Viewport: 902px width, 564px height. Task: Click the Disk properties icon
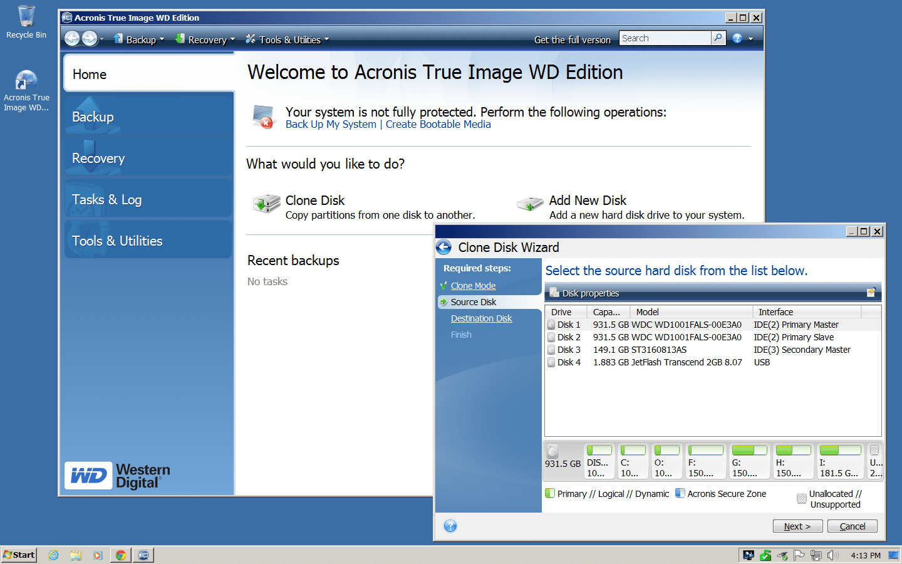coord(554,293)
